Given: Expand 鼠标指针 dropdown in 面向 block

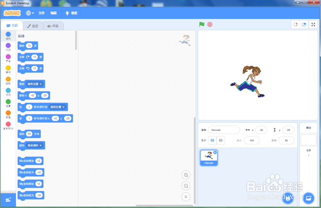Looking at the screenshot, I should click(35, 145).
